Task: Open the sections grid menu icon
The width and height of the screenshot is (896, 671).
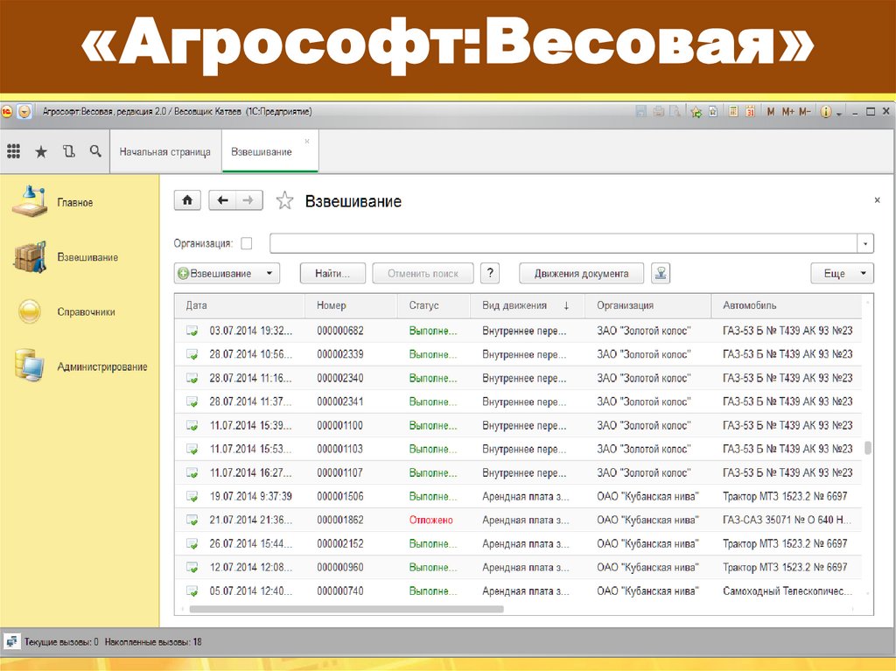Action: click(13, 151)
